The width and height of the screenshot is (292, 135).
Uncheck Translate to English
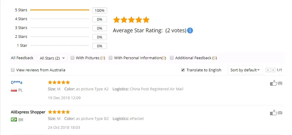tap(183, 70)
